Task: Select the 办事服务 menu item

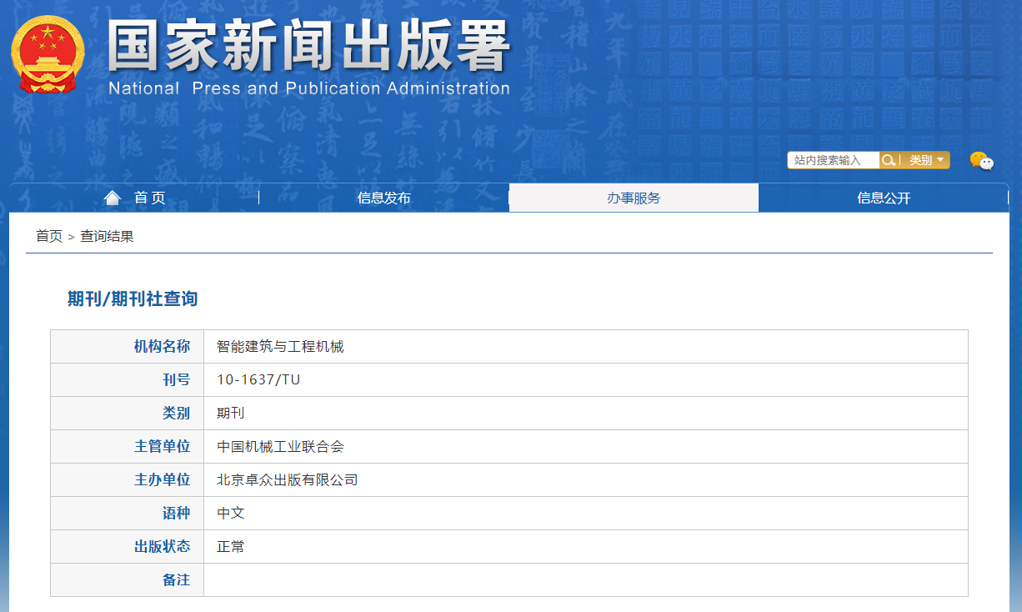Action: [634, 197]
